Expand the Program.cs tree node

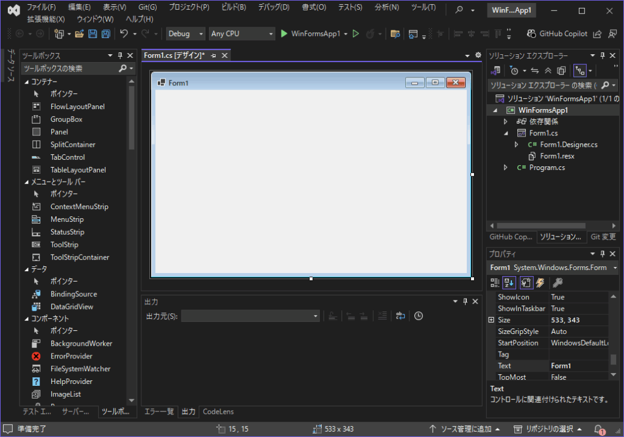pyautogui.click(x=505, y=168)
